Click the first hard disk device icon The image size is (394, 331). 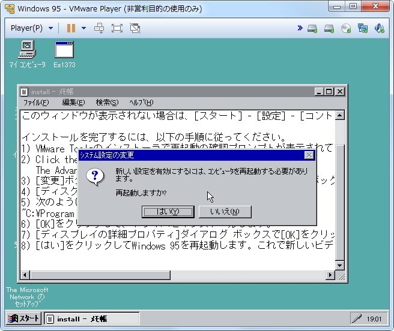(312, 28)
